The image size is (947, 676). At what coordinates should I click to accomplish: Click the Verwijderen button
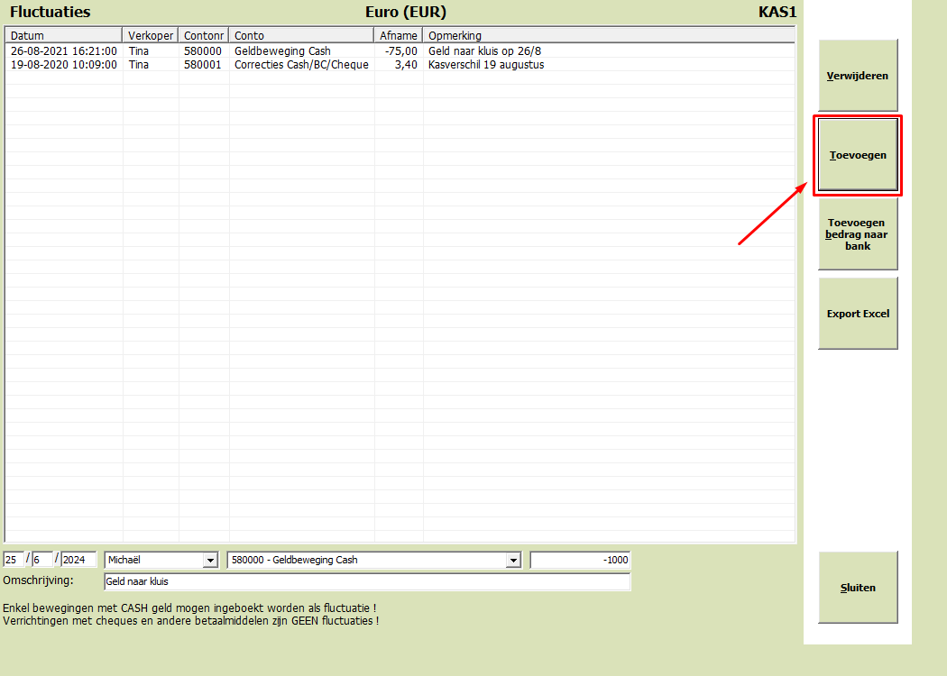click(x=858, y=76)
